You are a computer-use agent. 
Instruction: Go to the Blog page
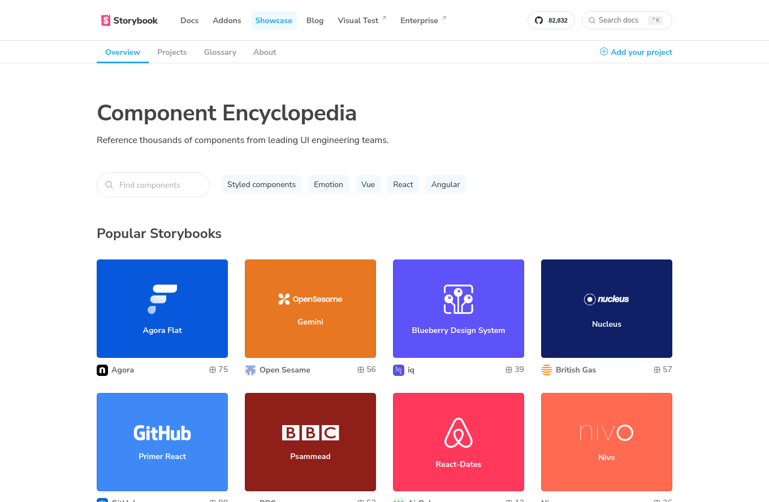point(315,20)
